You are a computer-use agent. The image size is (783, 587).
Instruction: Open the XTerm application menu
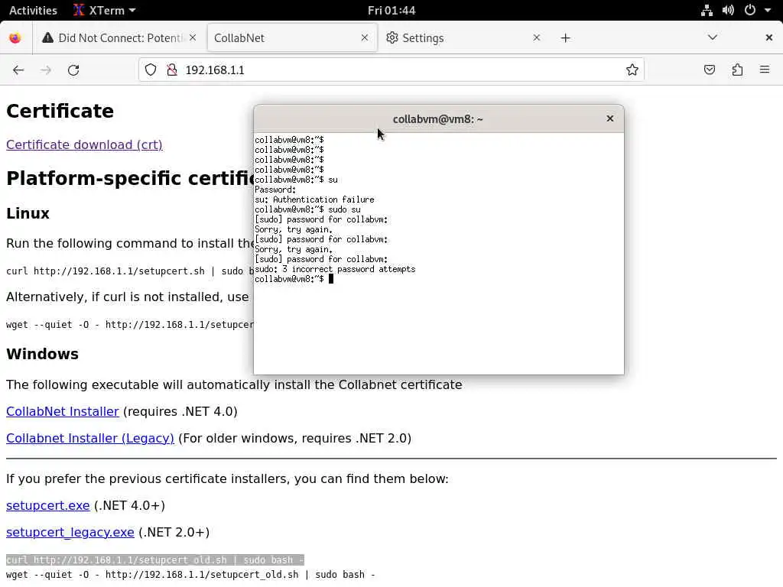[105, 10]
